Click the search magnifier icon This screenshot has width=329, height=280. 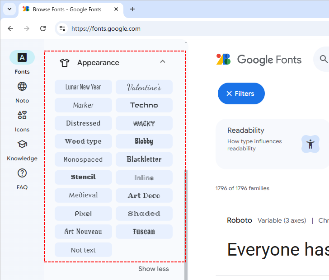pyautogui.click(x=324, y=59)
